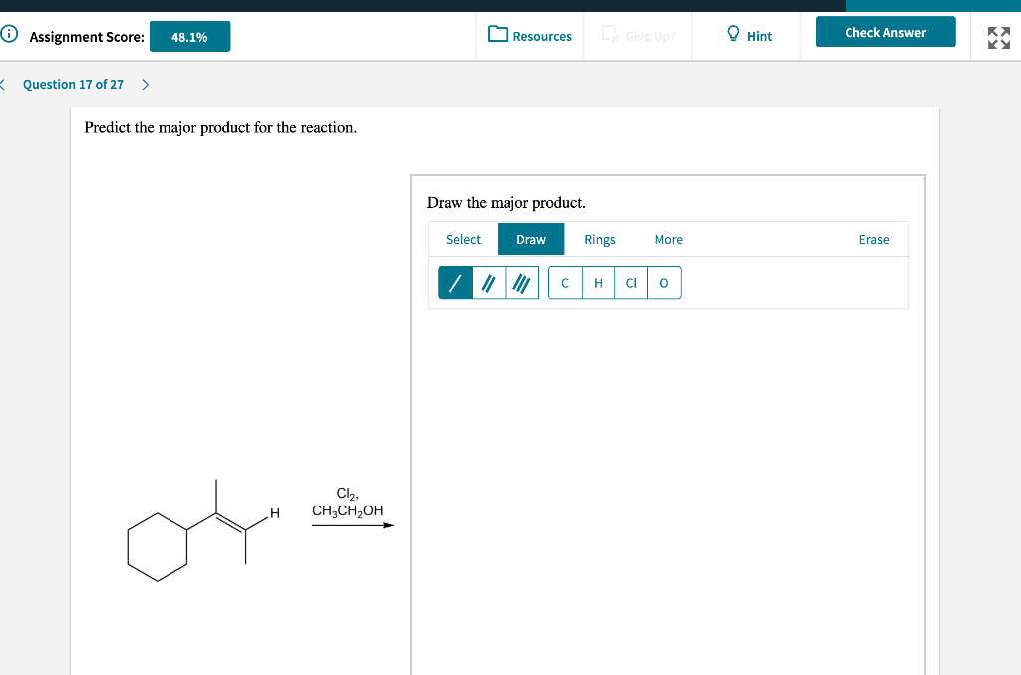Select the single bond tool

point(455,282)
